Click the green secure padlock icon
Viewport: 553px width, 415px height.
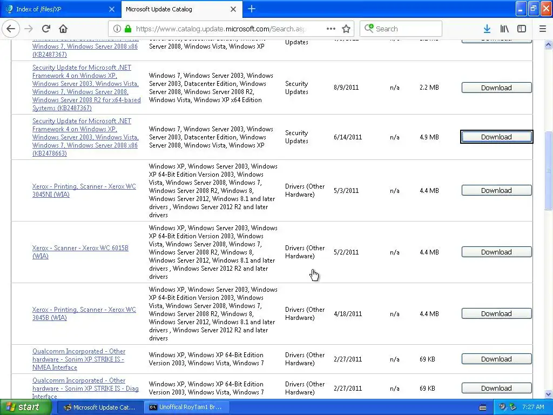click(128, 29)
